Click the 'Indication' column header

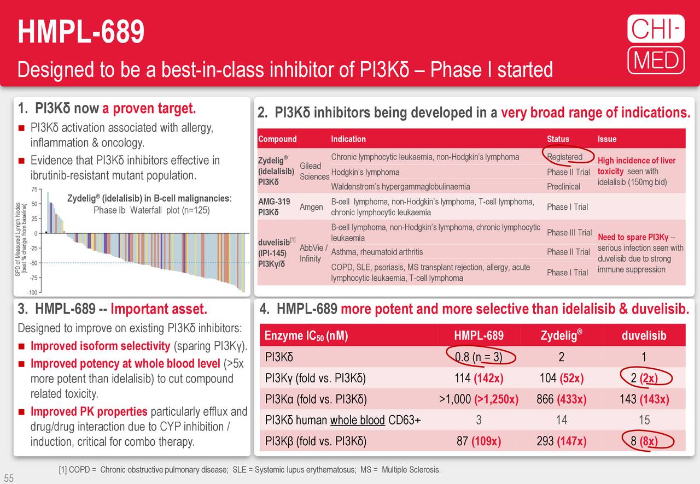pyautogui.click(x=348, y=139)
